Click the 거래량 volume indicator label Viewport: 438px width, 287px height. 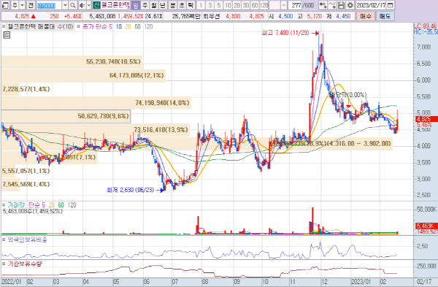point(16,205)
